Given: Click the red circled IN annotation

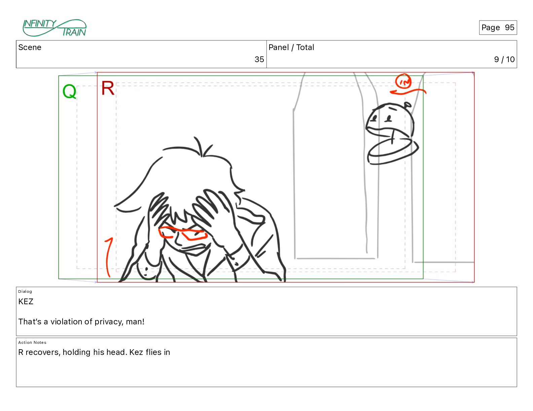Looking at the screenshot, I should (403, 81).
